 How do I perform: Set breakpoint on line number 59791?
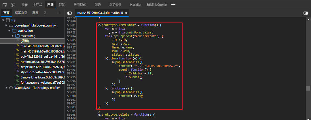click(71, 62)
